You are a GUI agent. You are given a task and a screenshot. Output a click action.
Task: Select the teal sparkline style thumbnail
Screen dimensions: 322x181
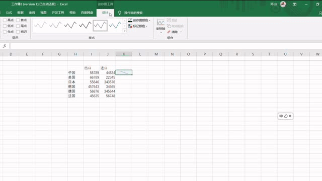tap(115, 26)
